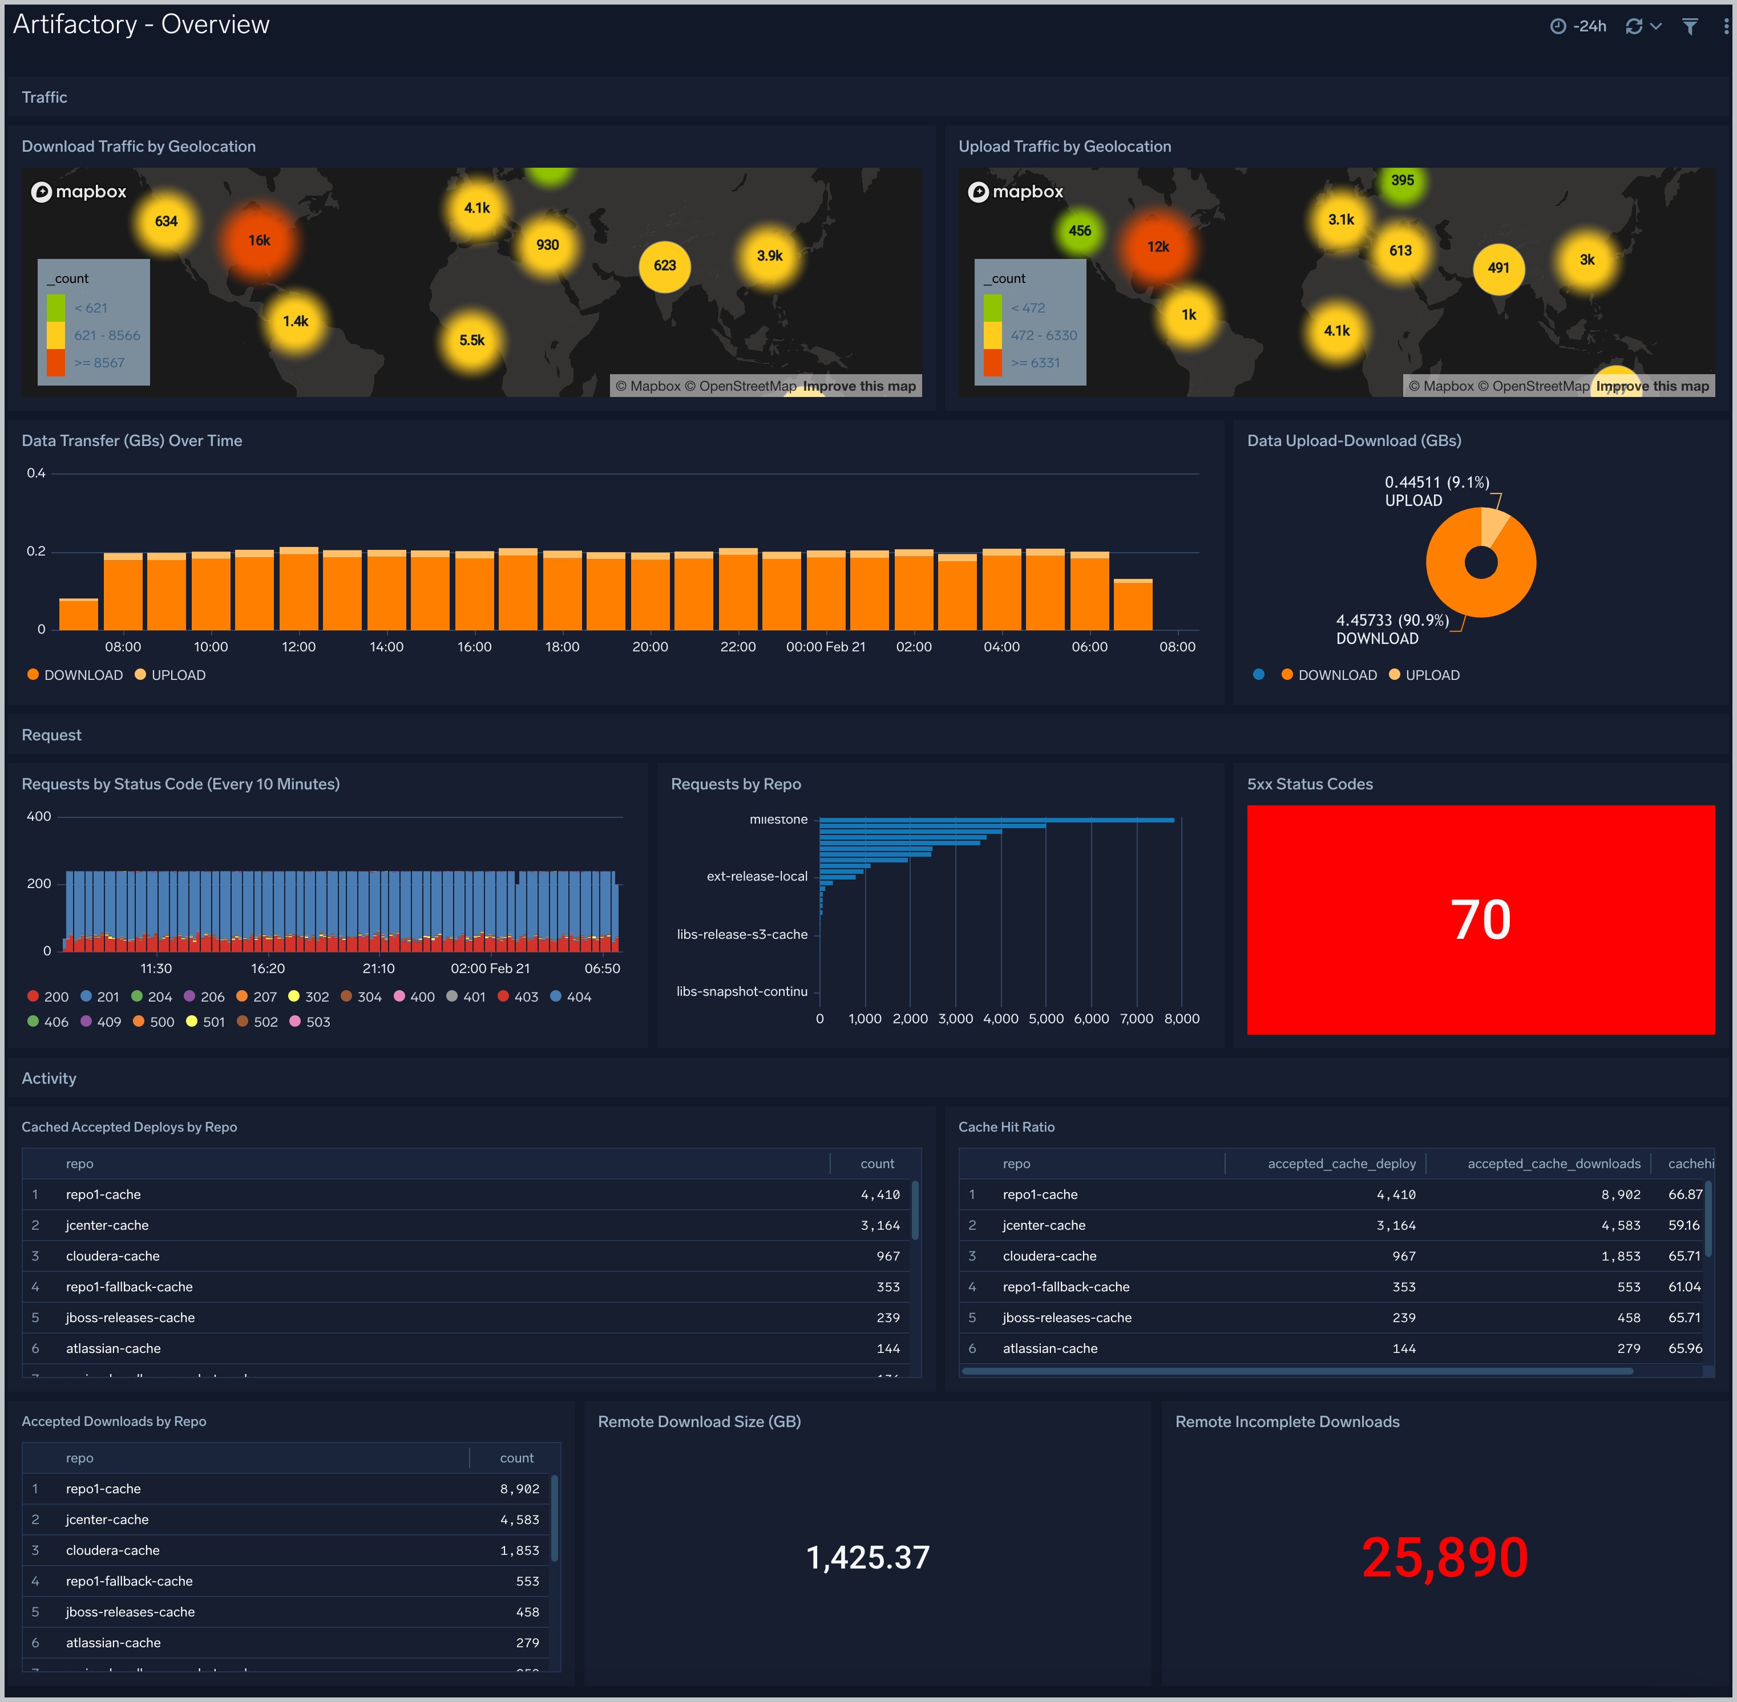The height and width of the screenshot is (1702, 1737).
Task: Click the 1,425.37 Remote Download Size value
Action: 867,1557
